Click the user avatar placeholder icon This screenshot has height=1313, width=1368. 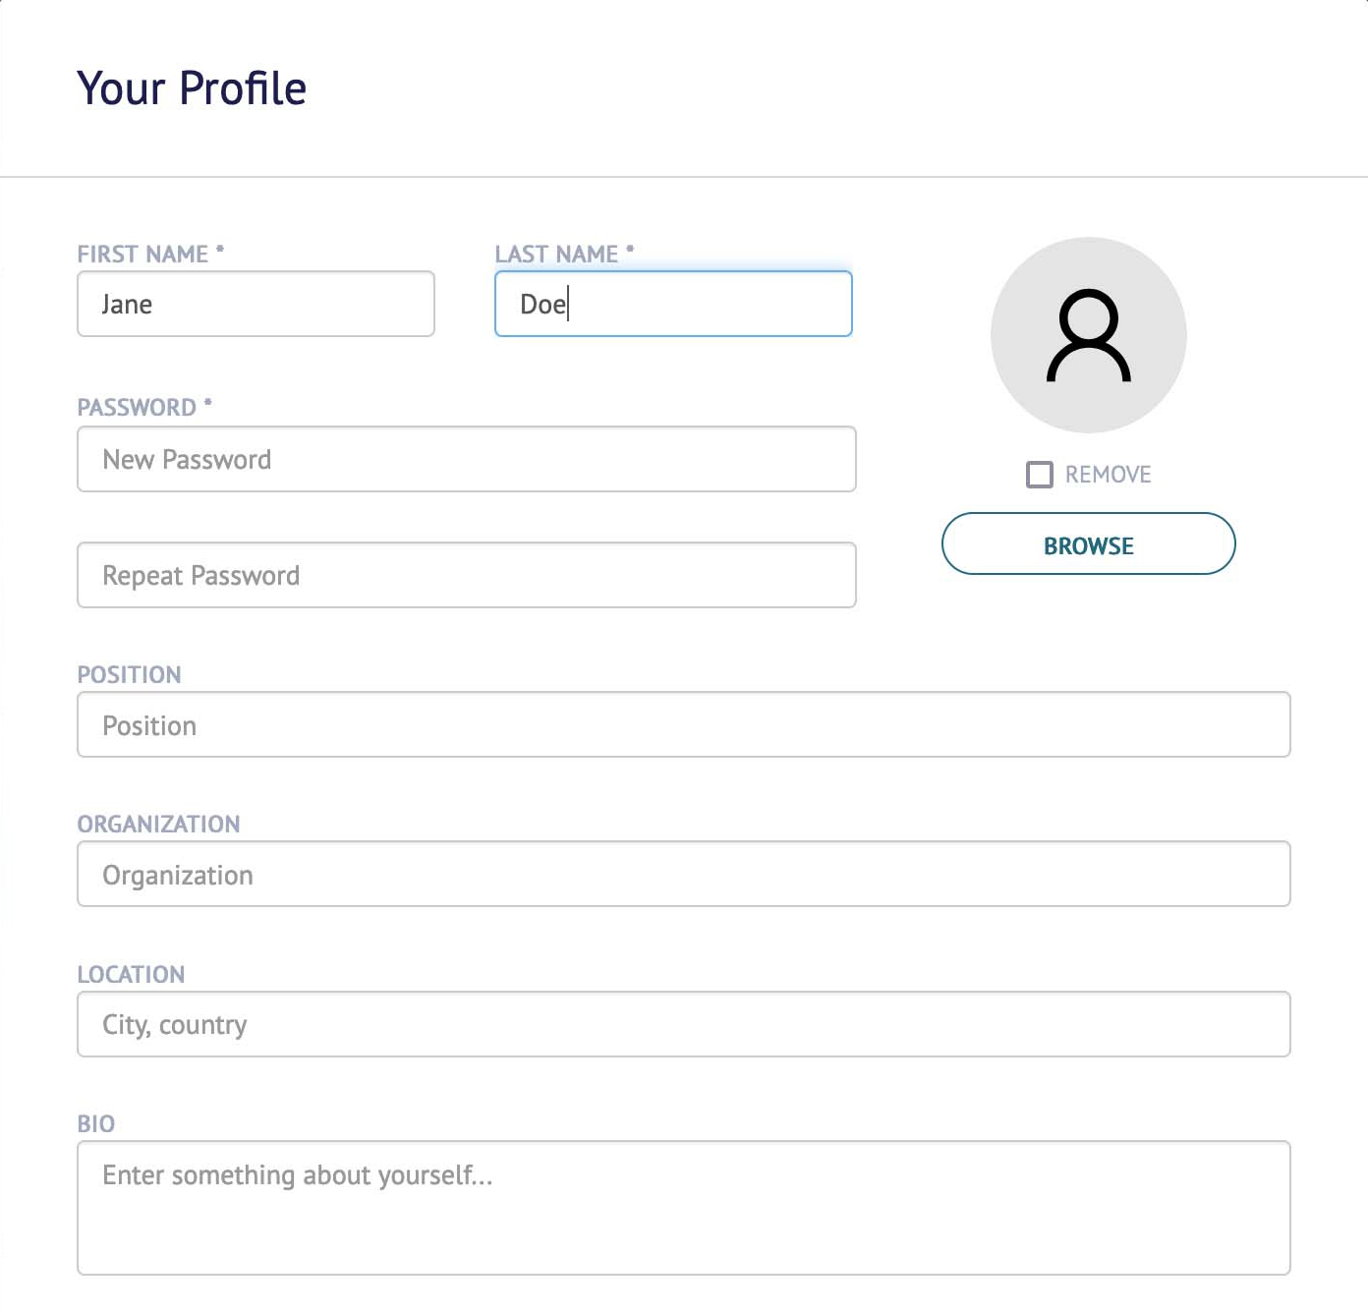tap(1089, 335)
